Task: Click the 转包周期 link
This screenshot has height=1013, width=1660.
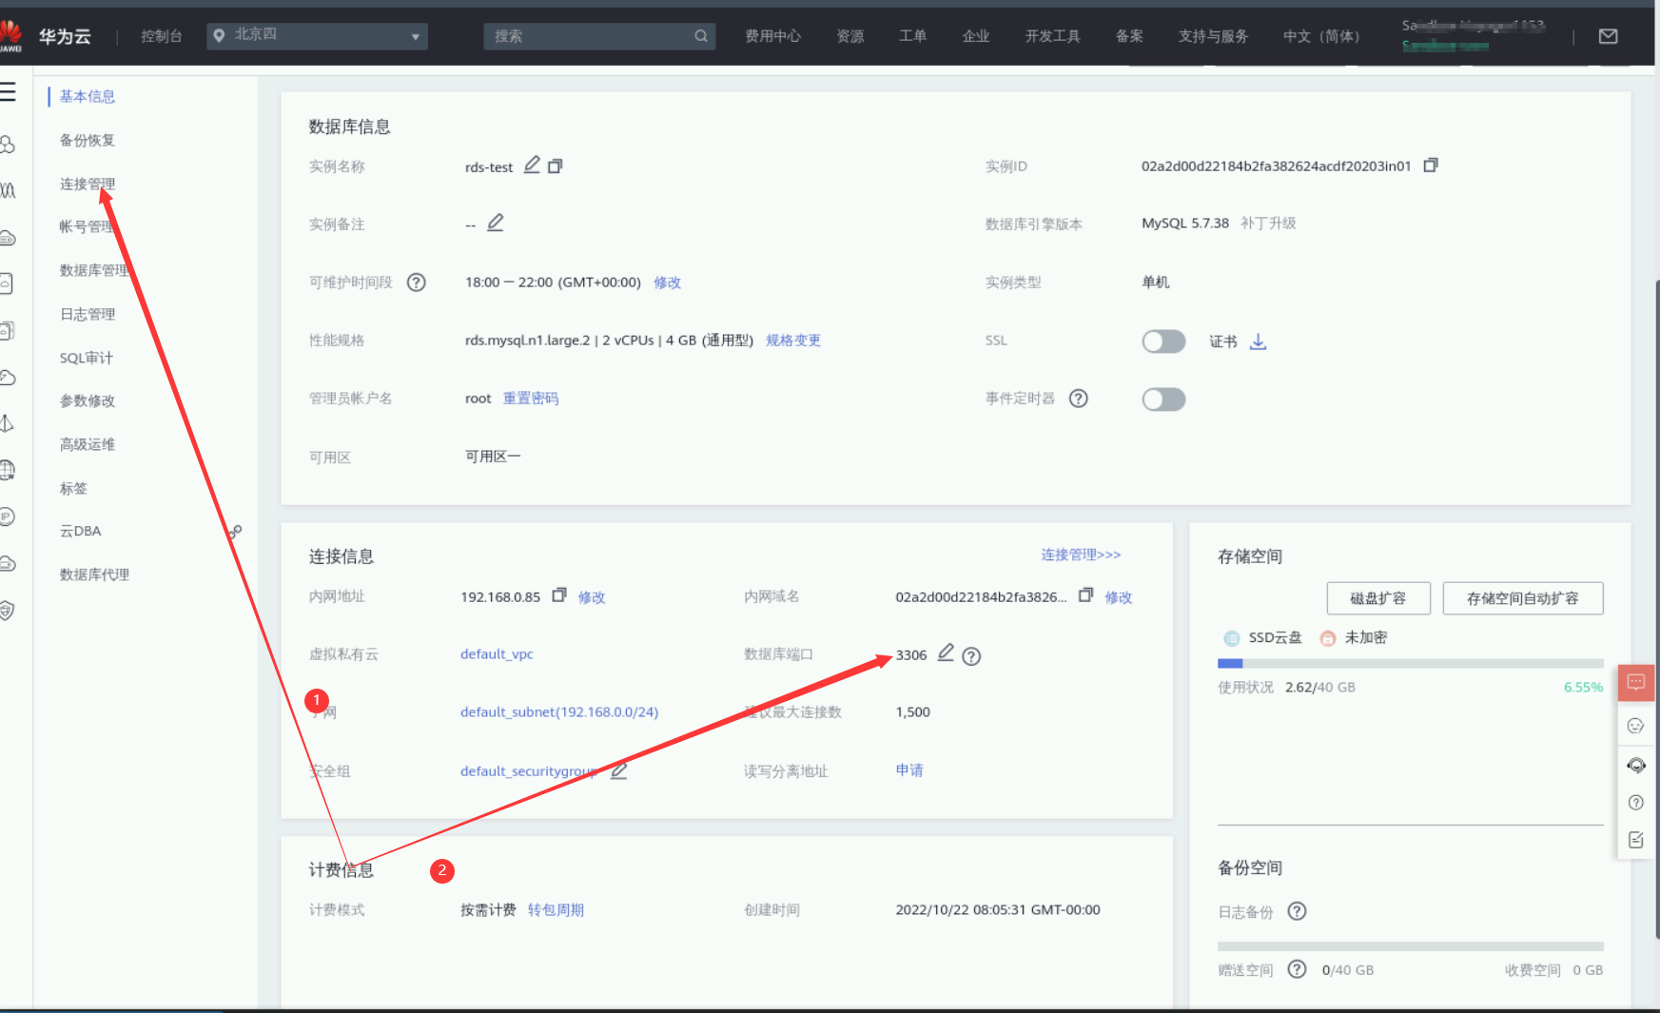Action: 556,910
